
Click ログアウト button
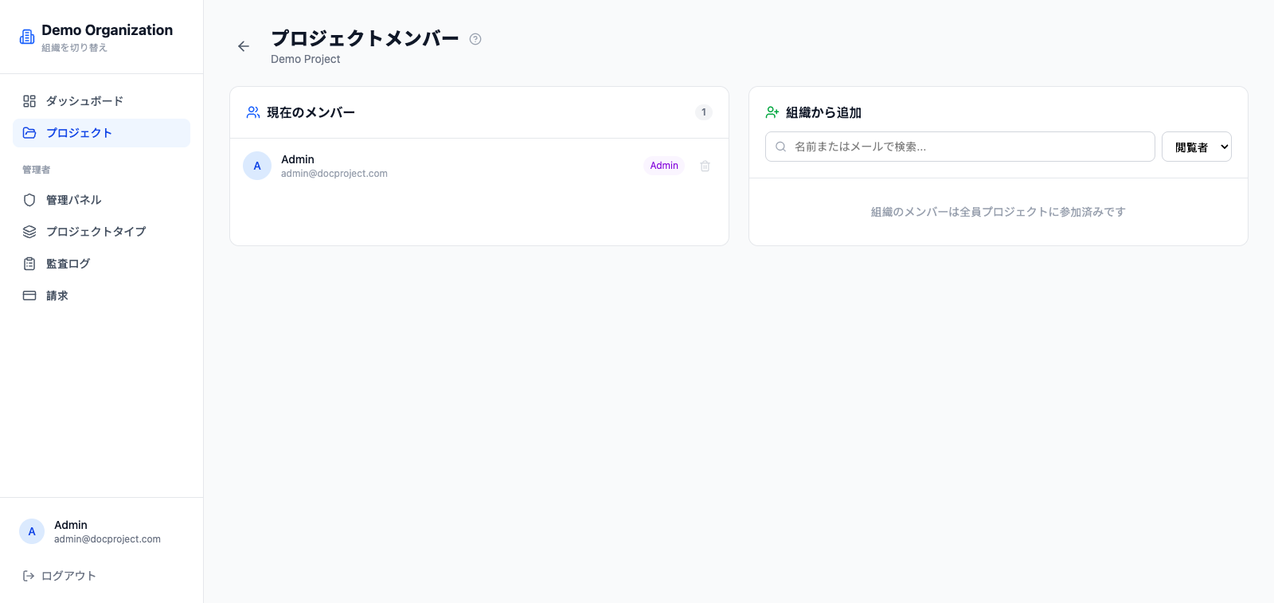coord(60,576)
